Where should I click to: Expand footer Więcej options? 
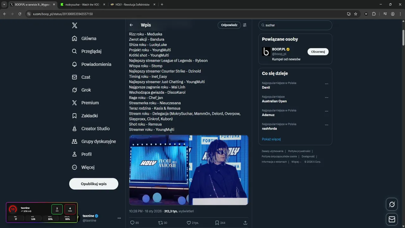[296, 162]
